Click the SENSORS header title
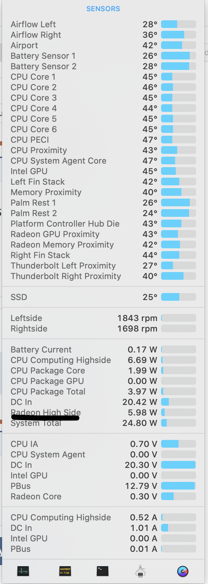The height and width of the screenshot is (584, 208). point(103,9)
